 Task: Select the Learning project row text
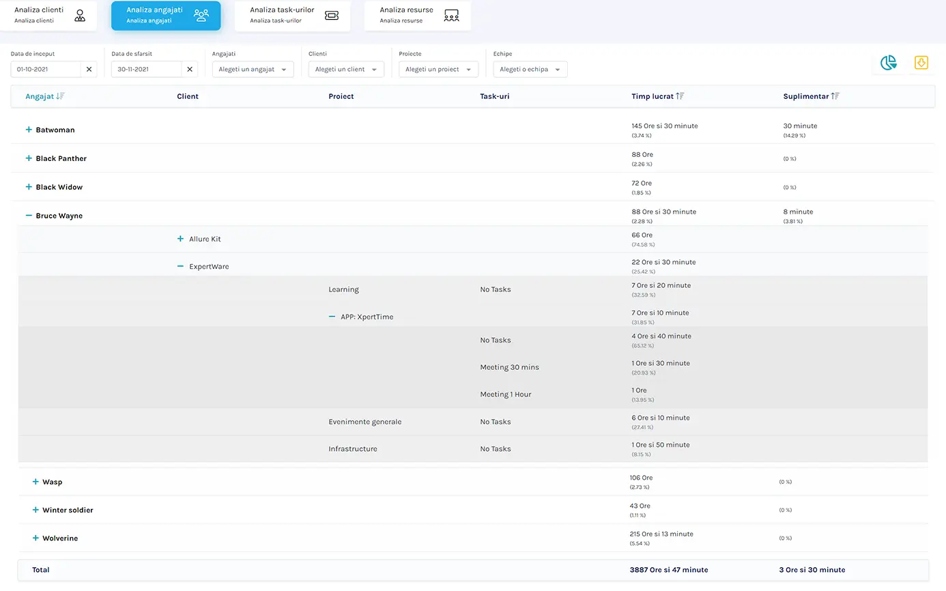click(x=343, y=289)
